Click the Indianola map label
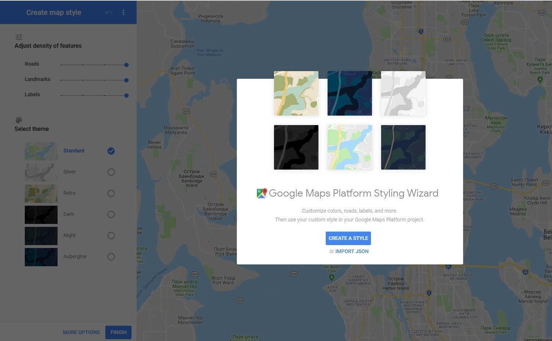 click(210, 18)
